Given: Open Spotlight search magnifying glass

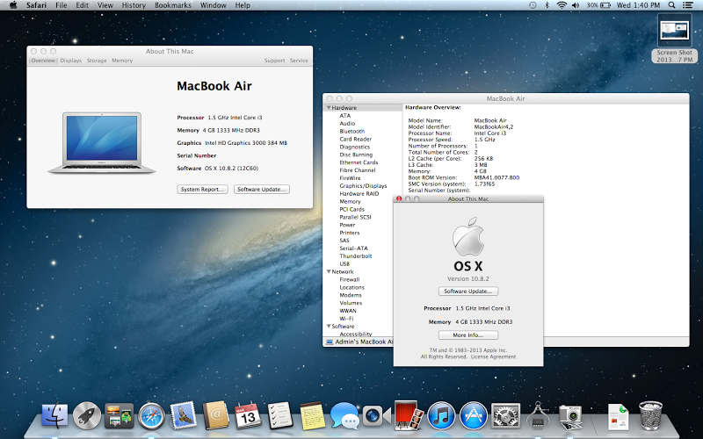Looking at the screenshot, I should coord(672,5).
